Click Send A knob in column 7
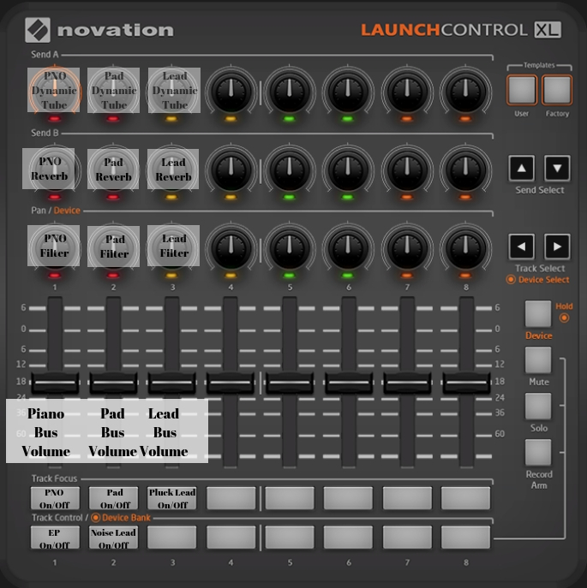 [407, 92]
